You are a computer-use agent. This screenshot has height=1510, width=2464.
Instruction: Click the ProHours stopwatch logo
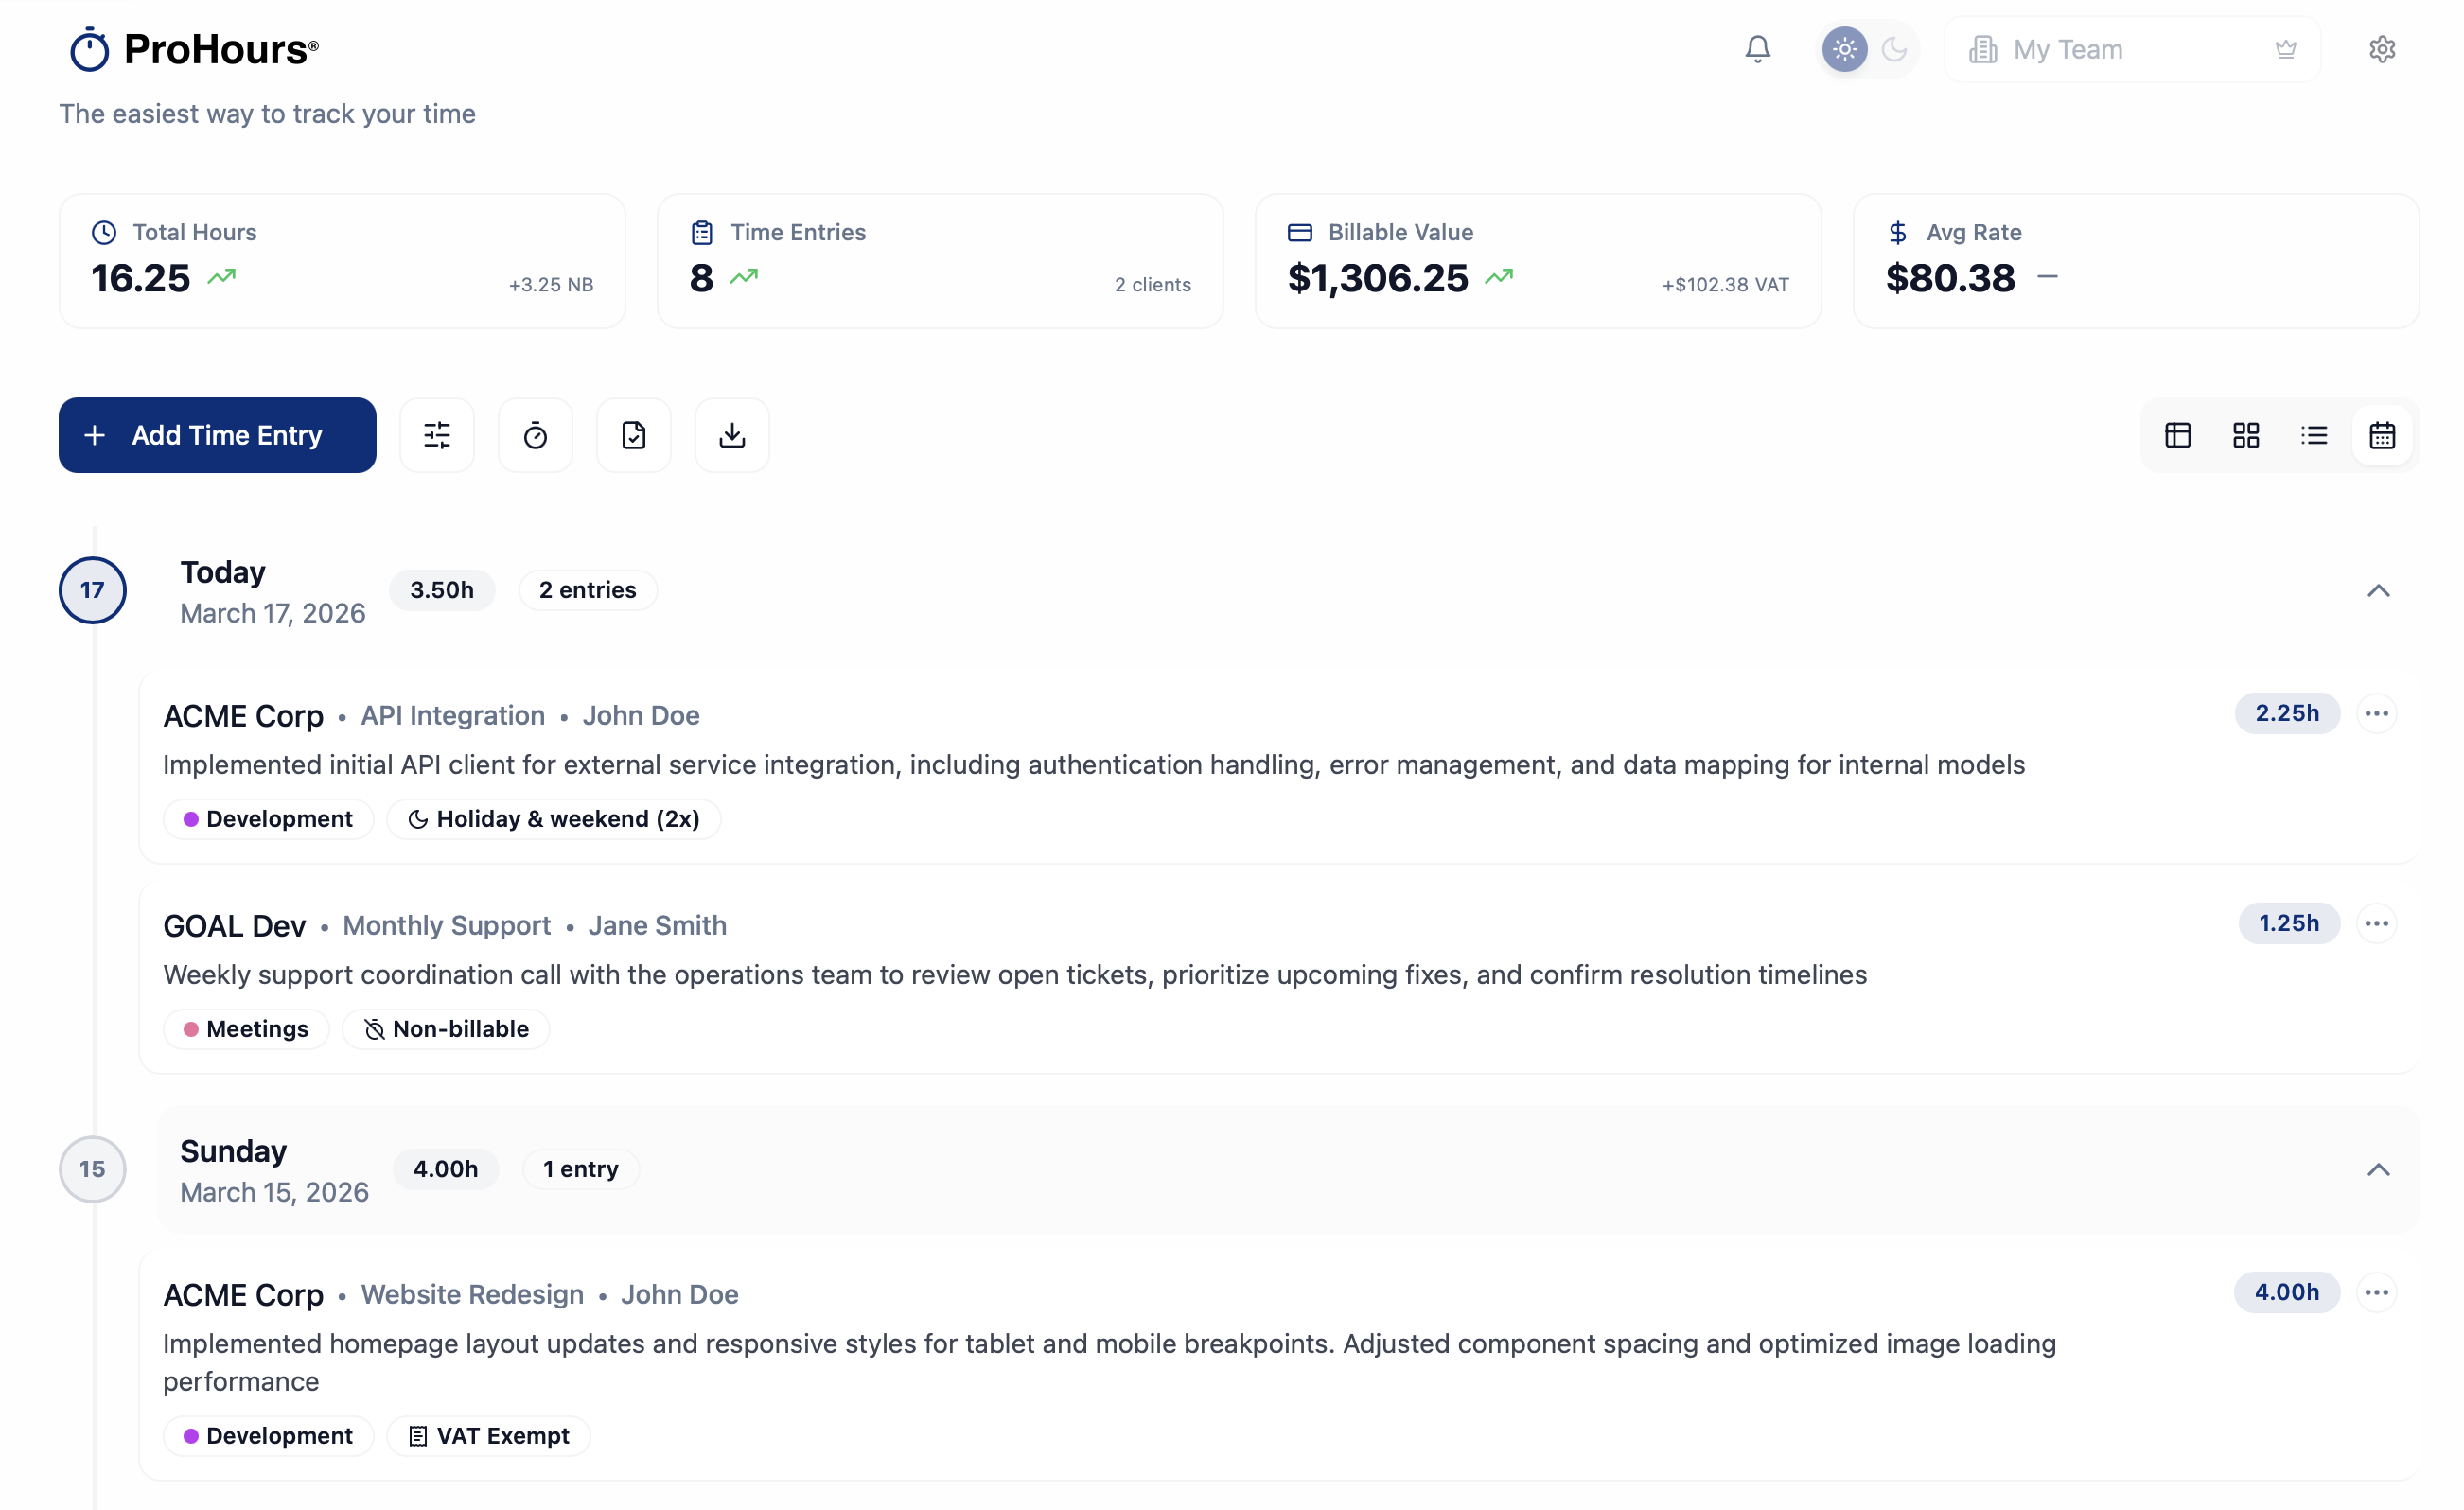point(89,49)
